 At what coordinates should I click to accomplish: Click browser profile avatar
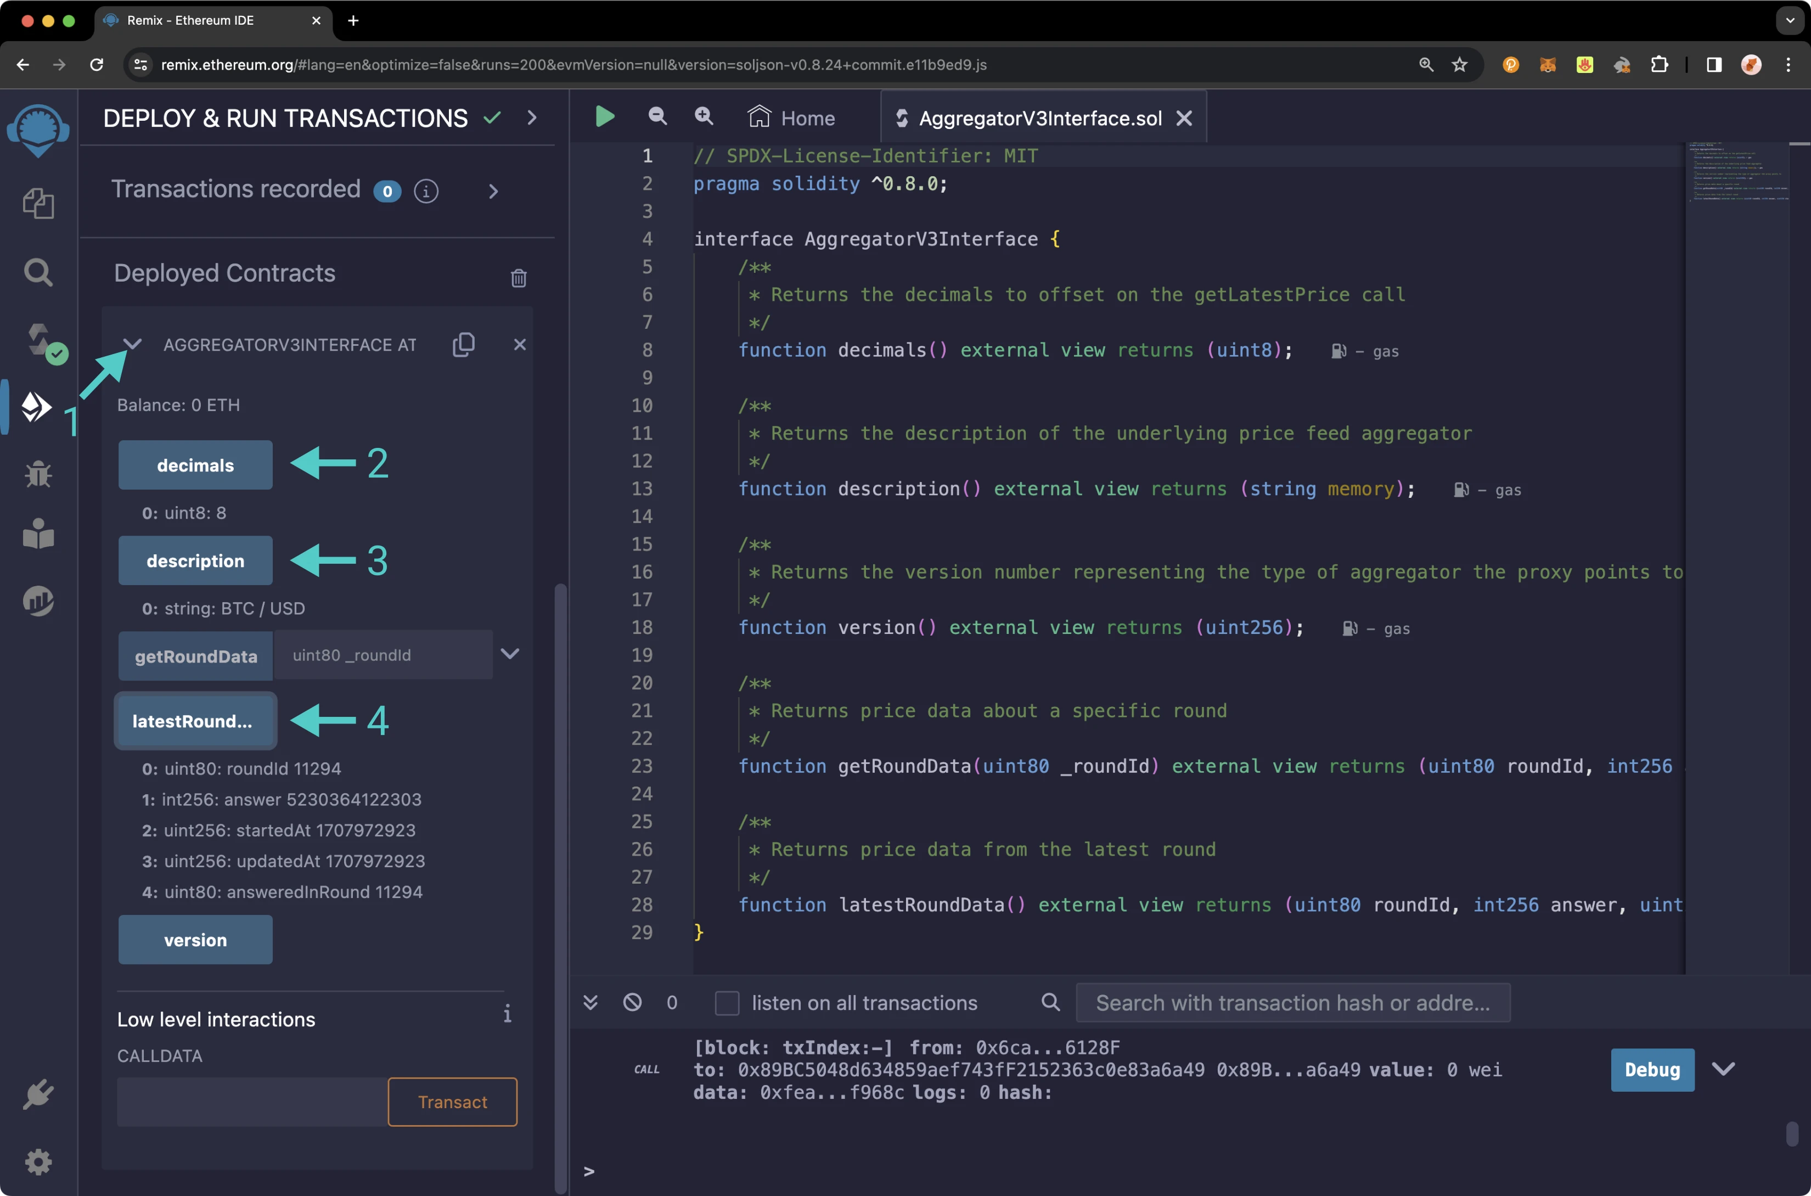pyautogui.click(x=1751, y=65)
